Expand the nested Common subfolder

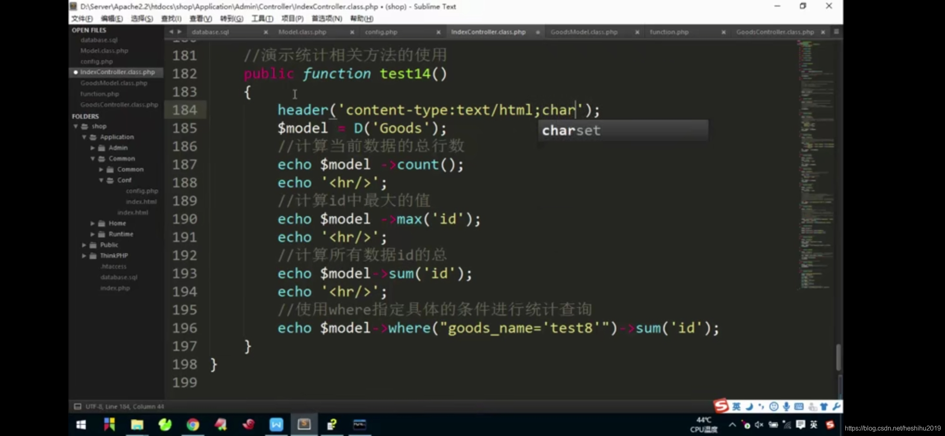coord(101,170)
